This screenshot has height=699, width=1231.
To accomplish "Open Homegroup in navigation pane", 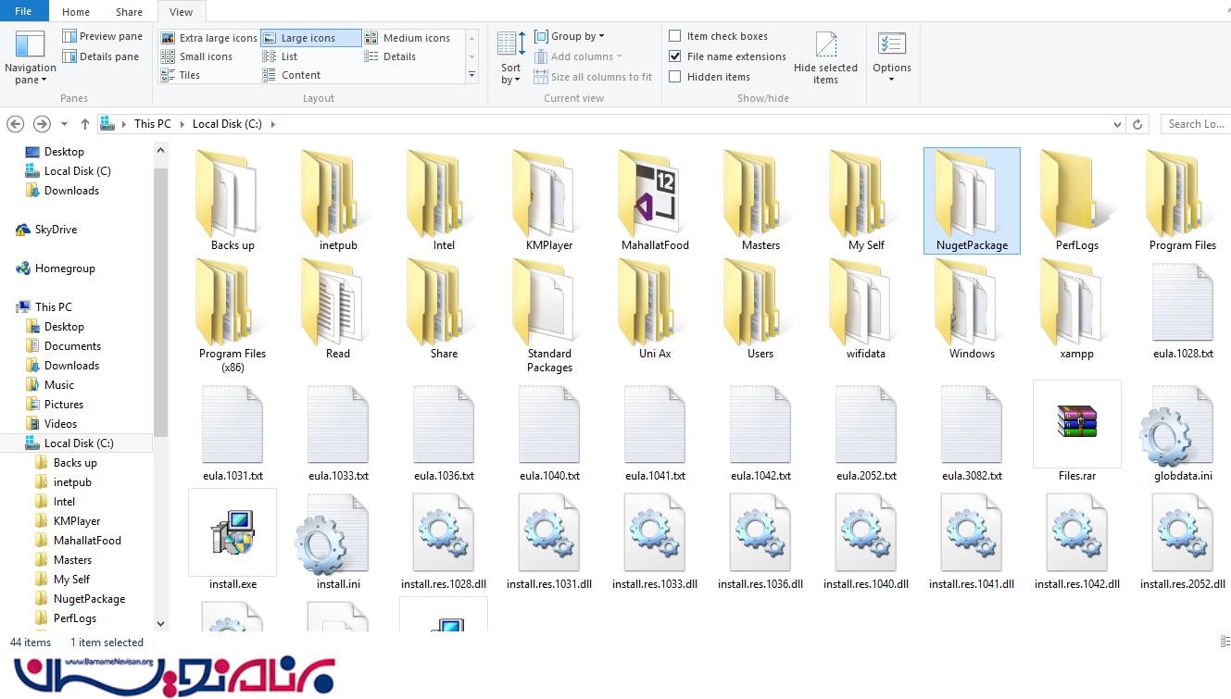I will click(65, 268).
